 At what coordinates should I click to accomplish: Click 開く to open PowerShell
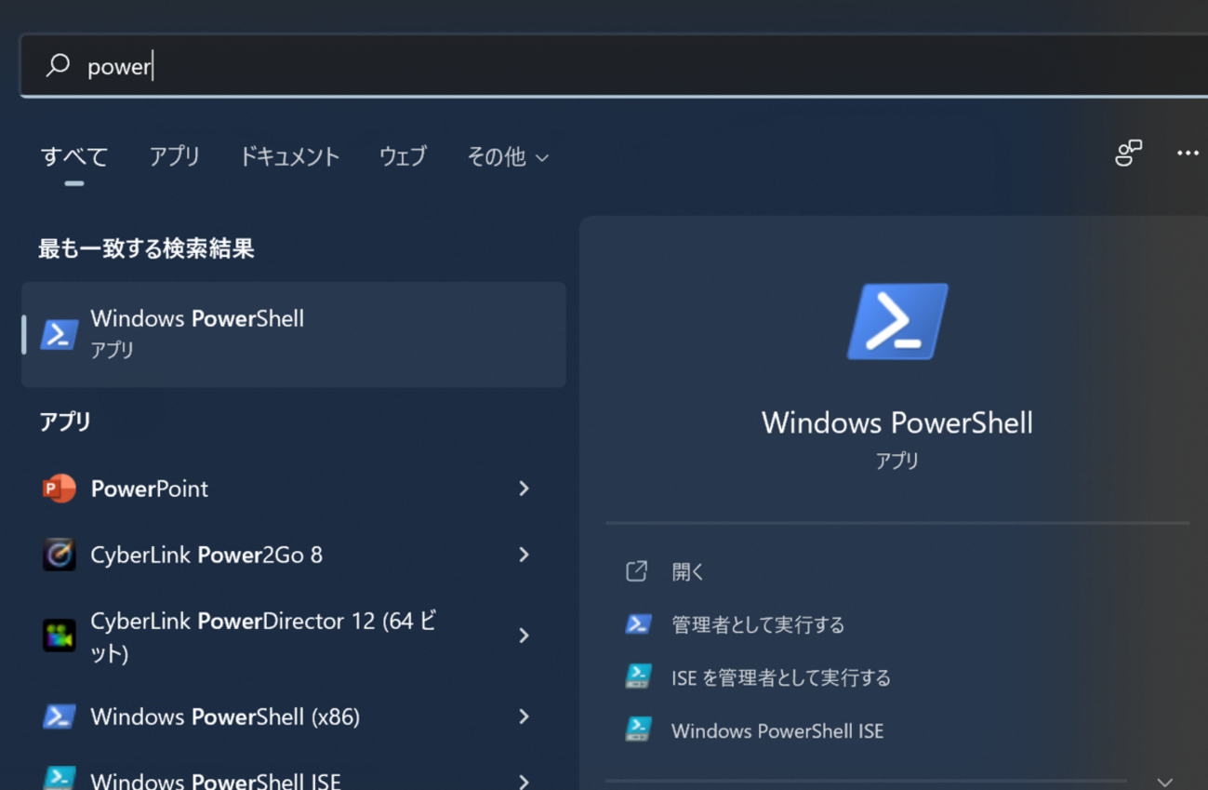pyautogui.click(x=688, y=571)
